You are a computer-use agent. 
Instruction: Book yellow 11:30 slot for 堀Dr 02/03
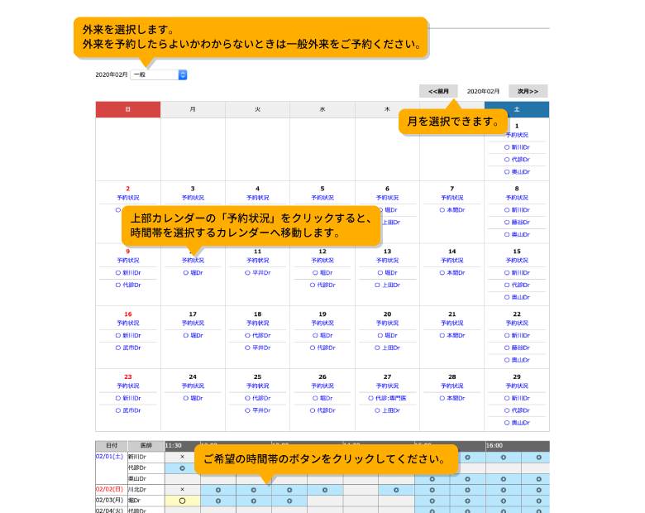182,501
